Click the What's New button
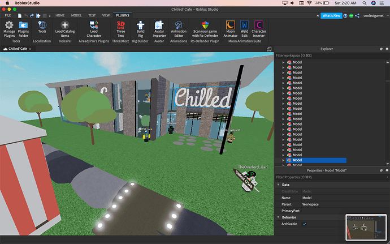The width and height of the screenshot is (390, 244). tap(331, 16)
